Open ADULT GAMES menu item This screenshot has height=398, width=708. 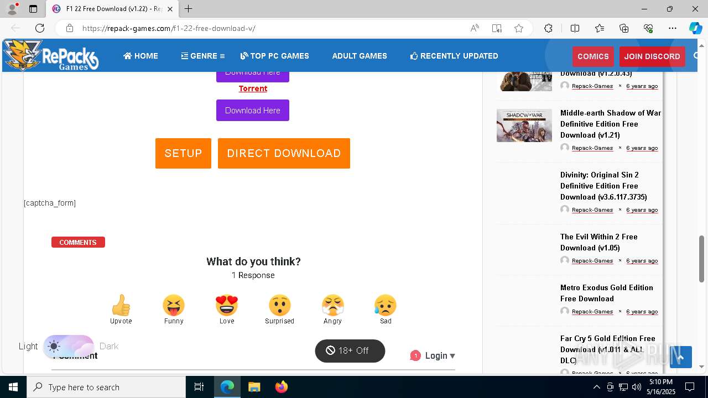tap(360, 56)
